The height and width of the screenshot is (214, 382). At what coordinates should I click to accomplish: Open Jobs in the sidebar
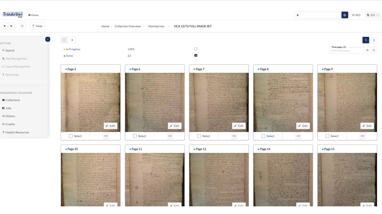(8, 108)
